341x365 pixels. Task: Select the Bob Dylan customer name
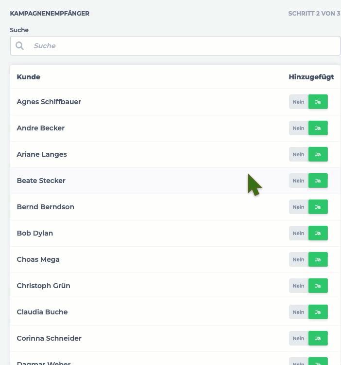click(x=35, y=233)
